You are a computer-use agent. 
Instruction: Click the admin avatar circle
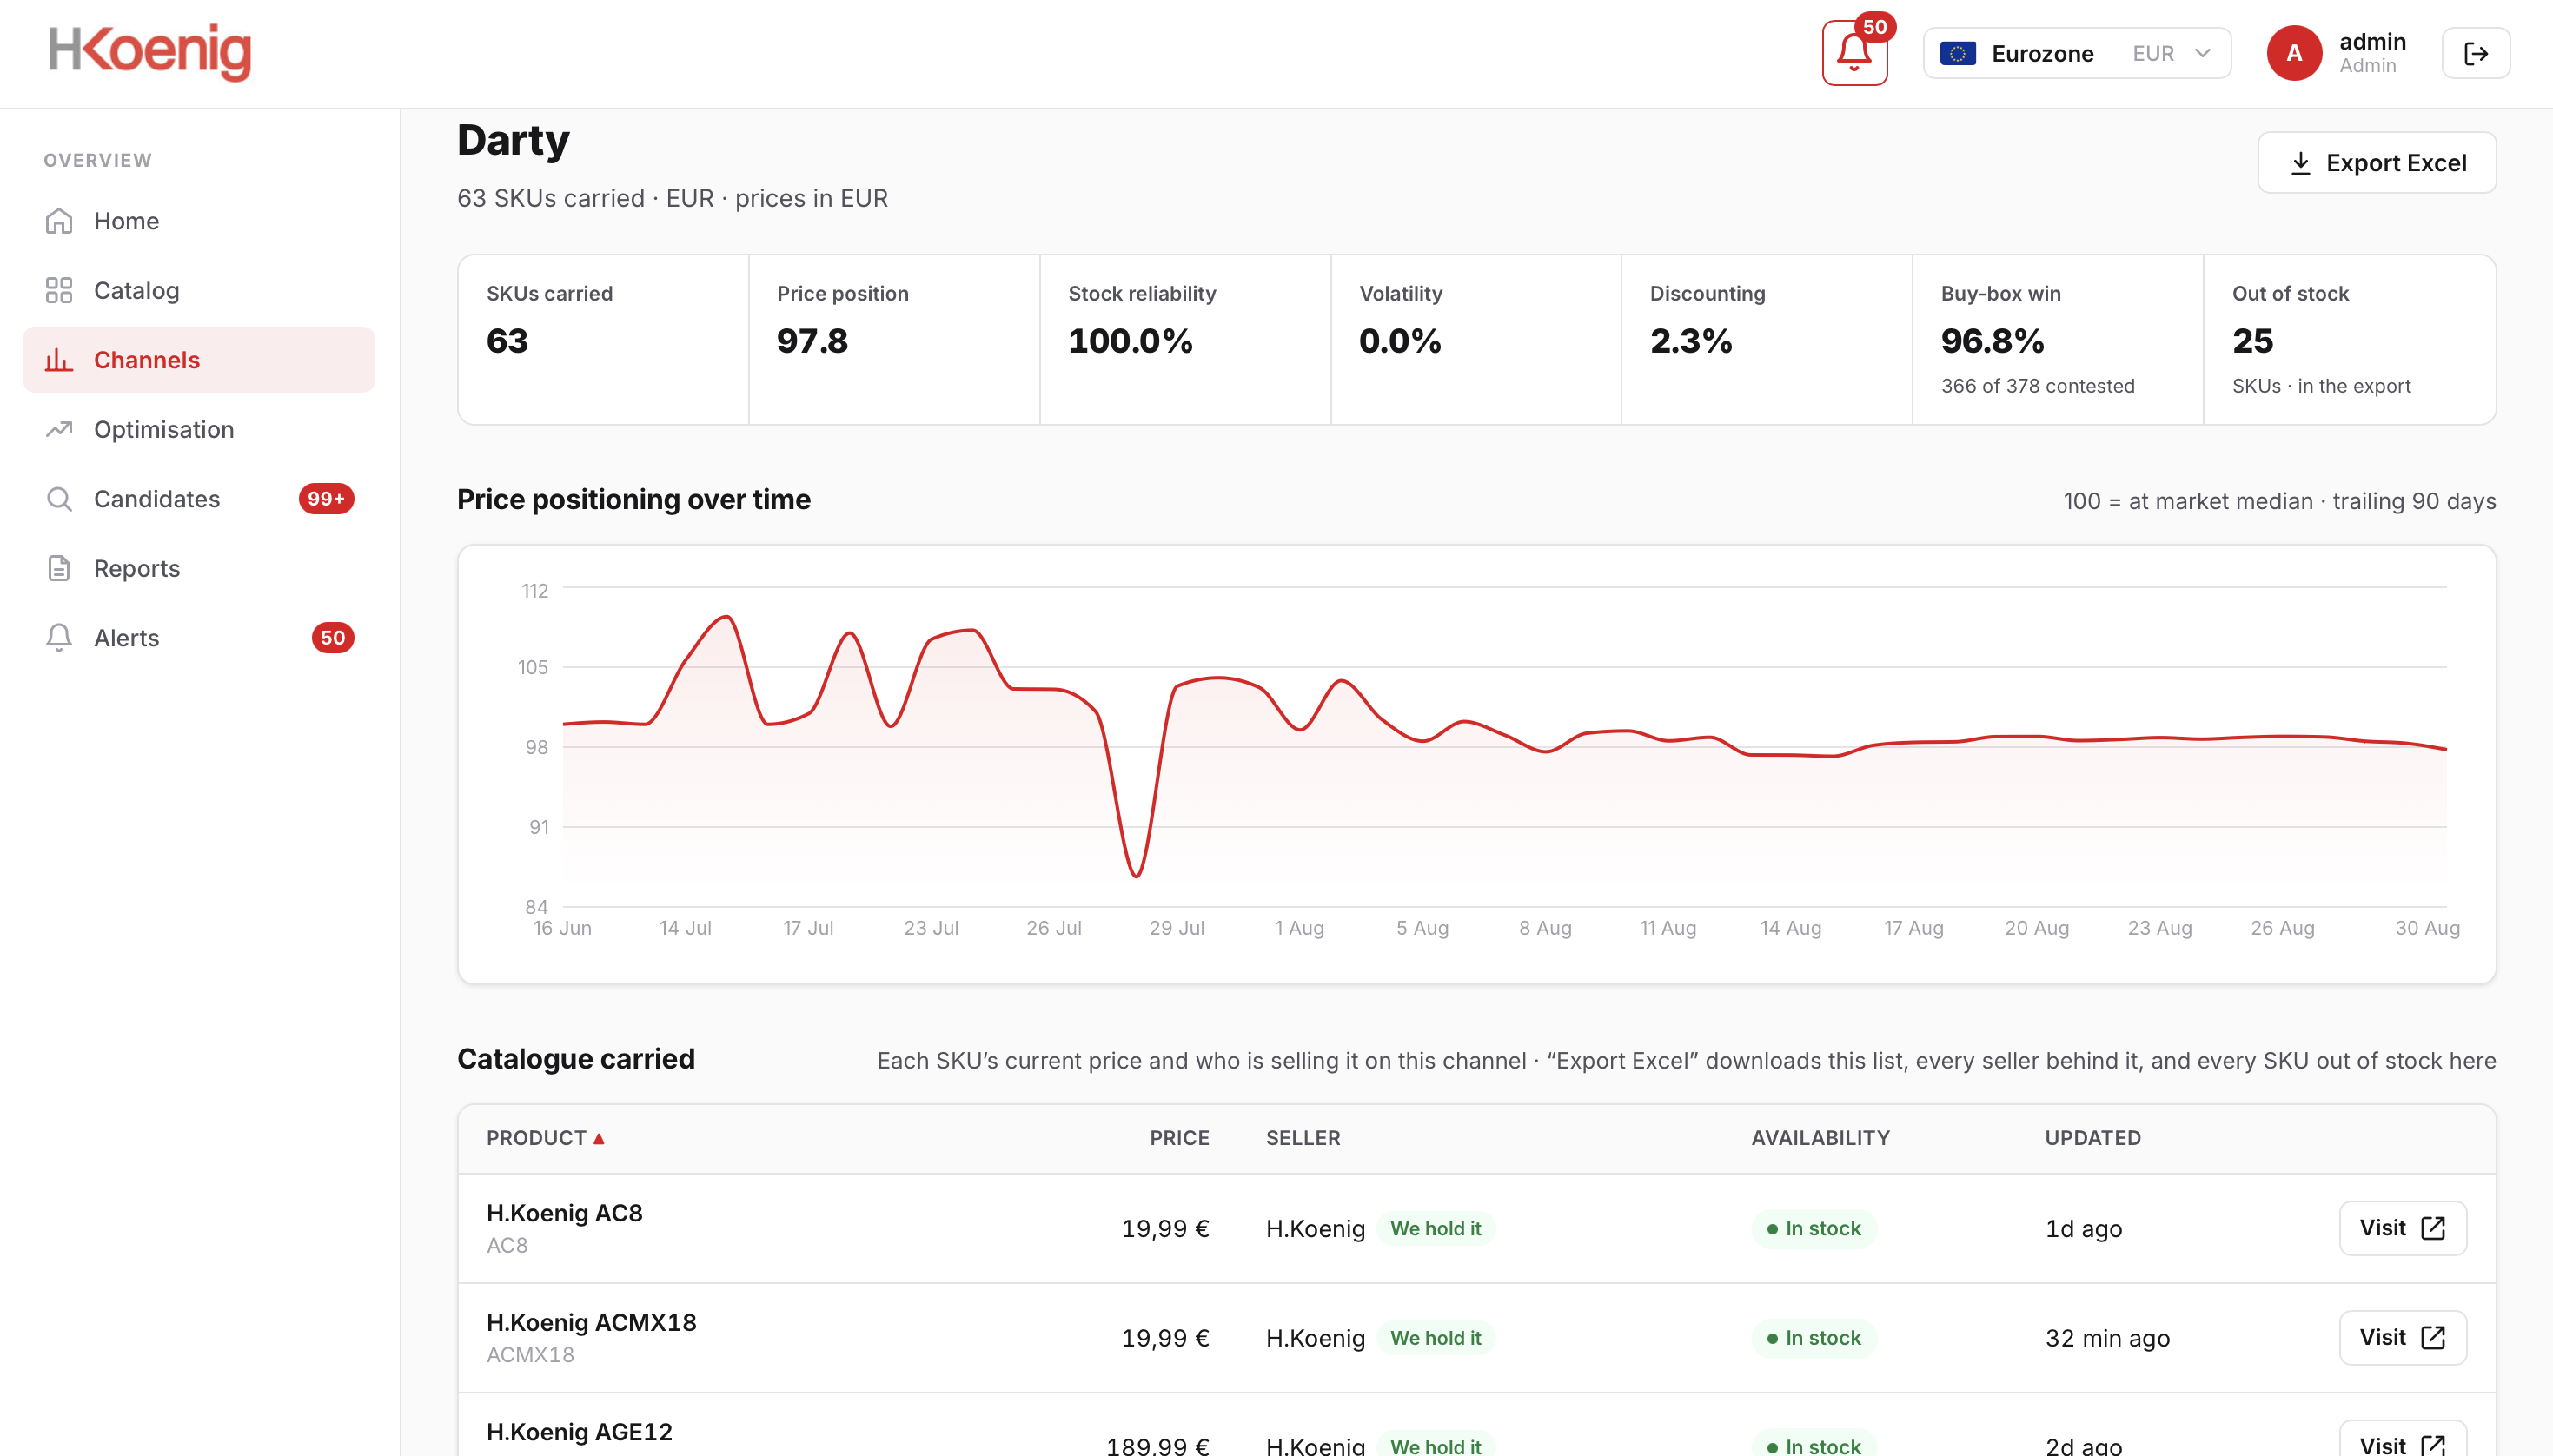tap(2294, 54)
